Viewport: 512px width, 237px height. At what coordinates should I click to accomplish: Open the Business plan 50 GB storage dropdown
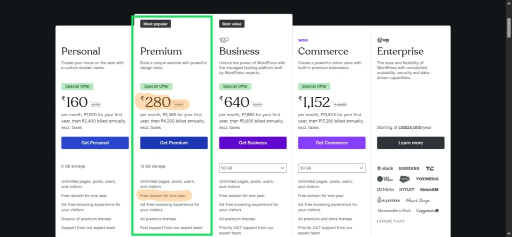tap(253, 168)
